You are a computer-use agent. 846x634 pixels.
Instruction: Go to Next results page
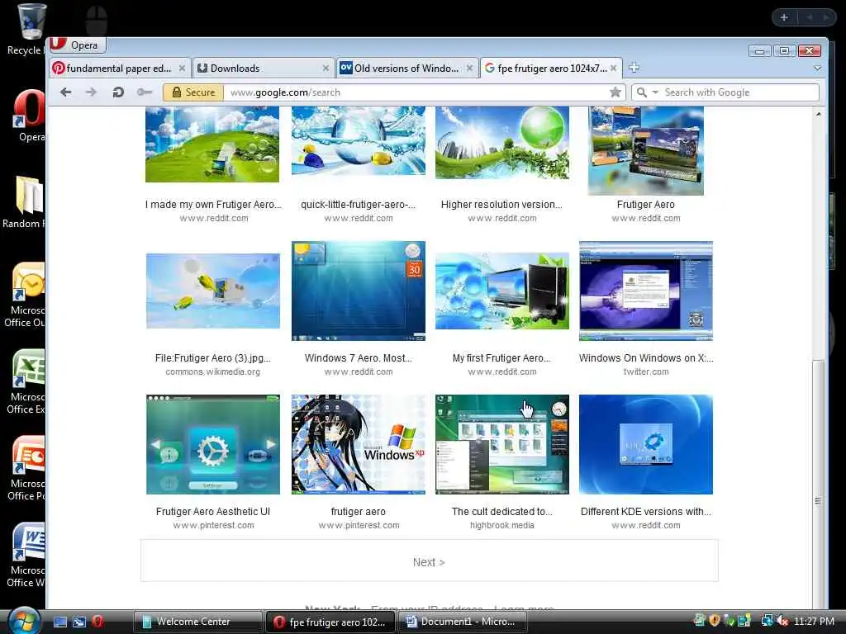pyautogui.click(x=429, y=561)
